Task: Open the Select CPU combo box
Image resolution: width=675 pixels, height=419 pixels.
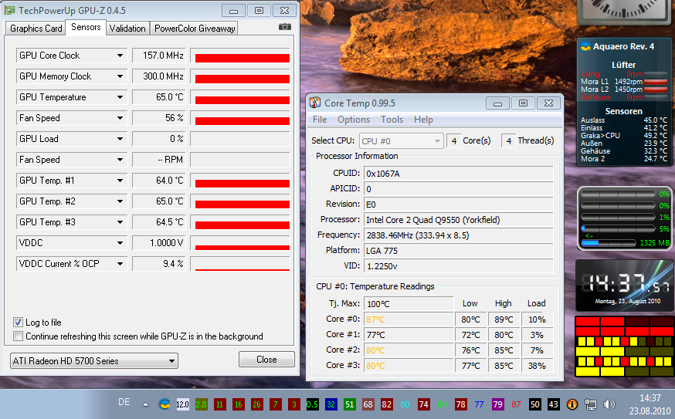Action: click(x=401, y=140)
